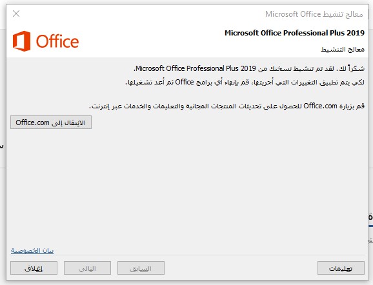Close the activation wizard with the X icon

click(x=16, y=14)
